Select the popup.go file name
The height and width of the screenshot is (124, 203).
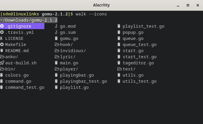click(x=133, y=33)
